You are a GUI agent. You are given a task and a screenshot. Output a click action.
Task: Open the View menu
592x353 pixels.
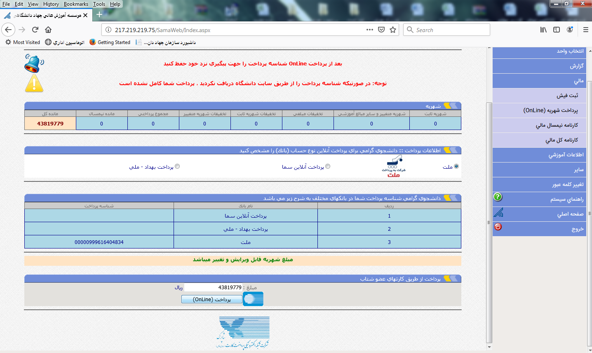click(x=33, y=4)
